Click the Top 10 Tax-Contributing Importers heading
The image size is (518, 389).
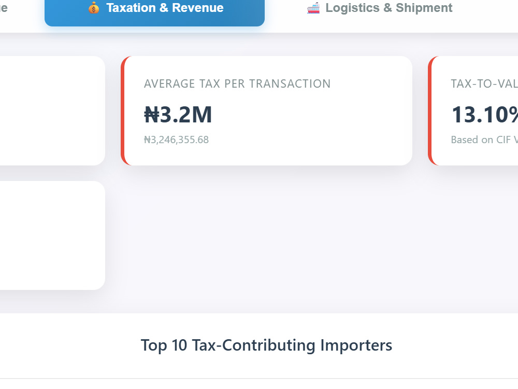point(266,345)
